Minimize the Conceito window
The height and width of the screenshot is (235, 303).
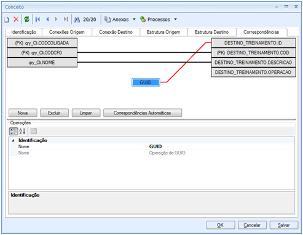[x=277, y=7]
